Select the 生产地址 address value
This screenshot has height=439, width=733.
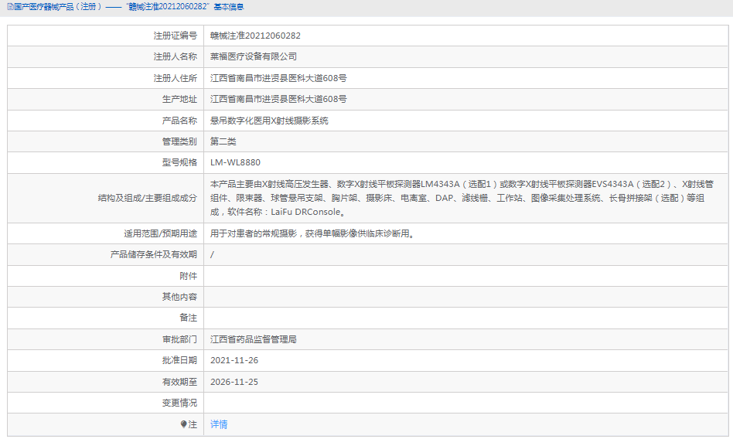click(278, 99)
